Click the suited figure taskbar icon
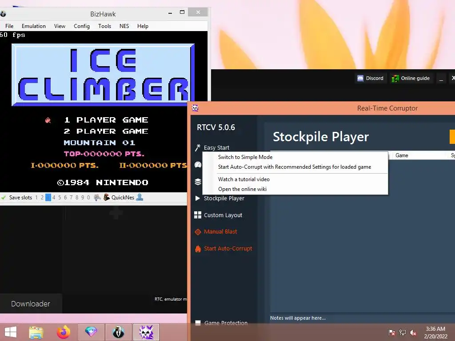 click(x=118, y=332)
